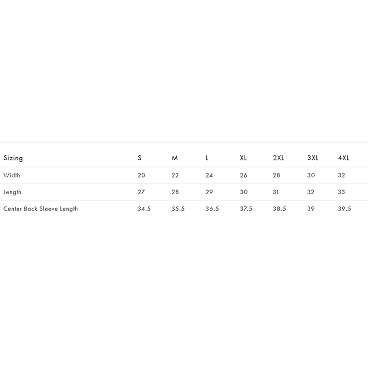Click the Sizing header label
Image resolution: width=368 pixels, height=368 pixels.
tap(13, 158)
